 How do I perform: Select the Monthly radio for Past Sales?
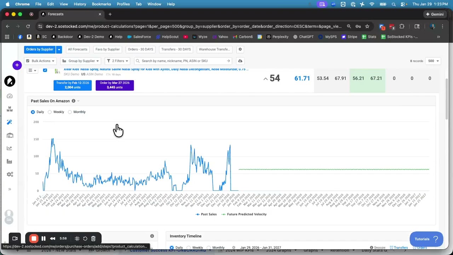[70, 112]
